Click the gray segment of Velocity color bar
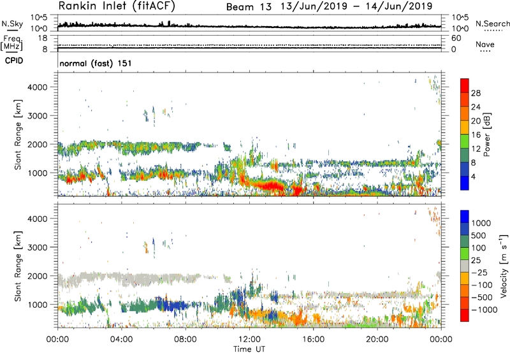The height and width of the screenshot is (353, 510). [x=465, y=266]
